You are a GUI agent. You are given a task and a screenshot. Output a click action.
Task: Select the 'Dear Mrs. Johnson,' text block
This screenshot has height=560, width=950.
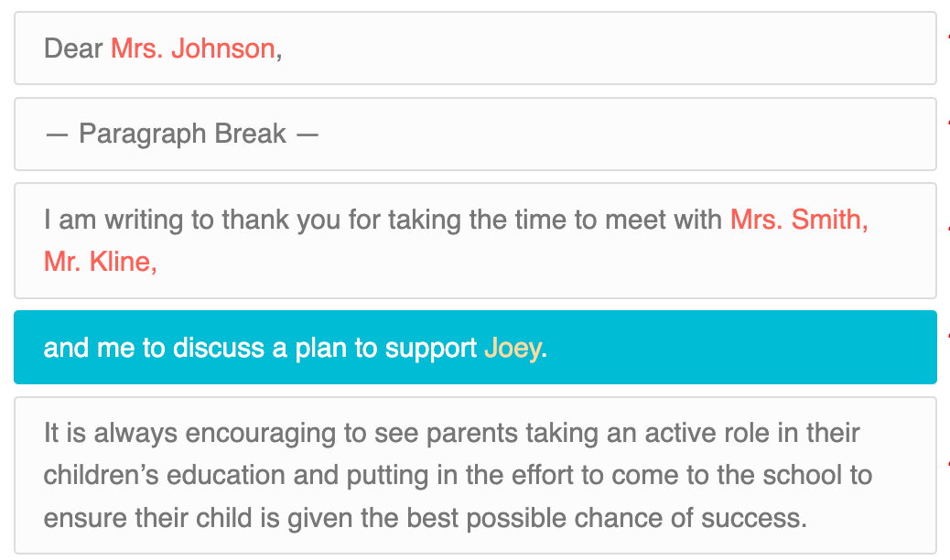(475, 48)
